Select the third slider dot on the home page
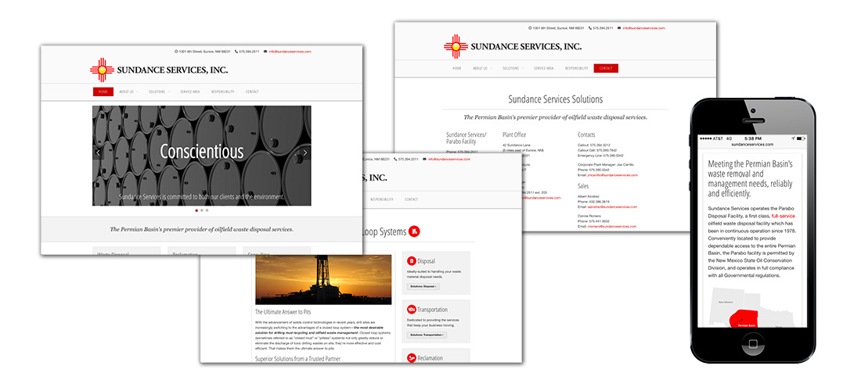The width and height of the screenshot is (861, 391). pos(207,210)
